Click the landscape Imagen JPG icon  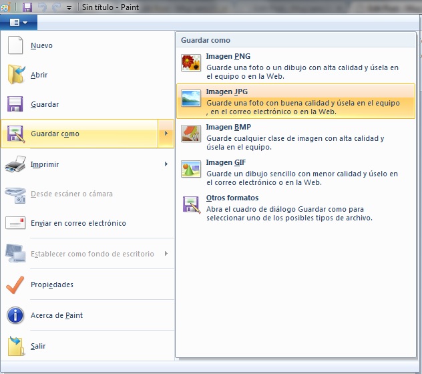pyautogui.click(x=191, y=98)
